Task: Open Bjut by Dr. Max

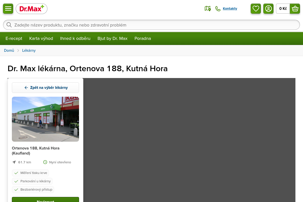Action: pos(112,38)
